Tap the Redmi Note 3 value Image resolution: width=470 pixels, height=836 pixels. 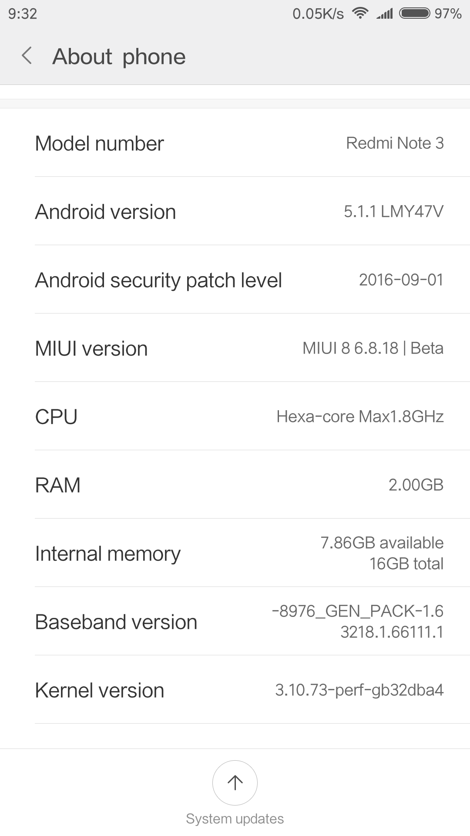click(x=395, y=143)
